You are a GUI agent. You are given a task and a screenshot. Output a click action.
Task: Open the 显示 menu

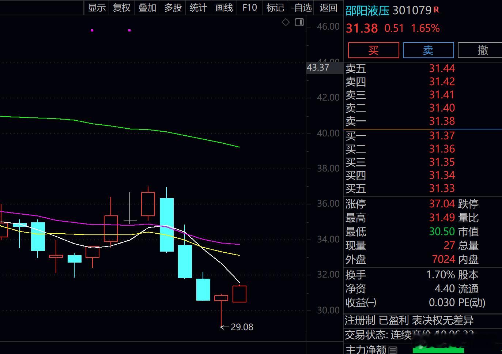[97, 8]
